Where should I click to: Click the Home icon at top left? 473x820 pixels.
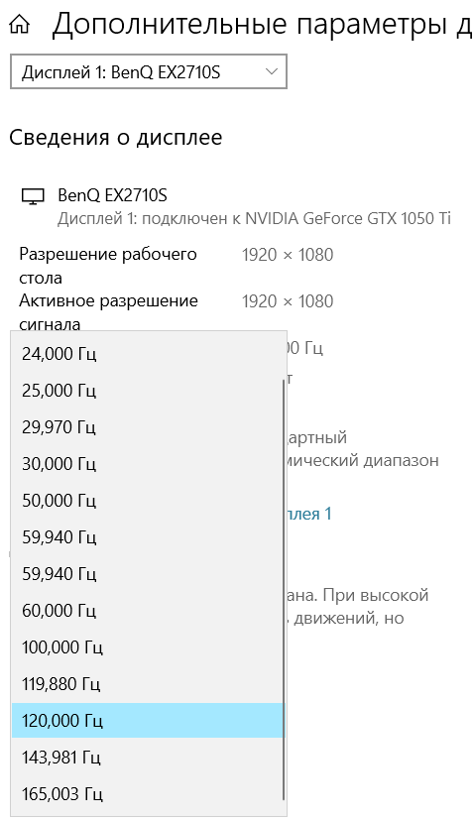(x=20, y=25)
